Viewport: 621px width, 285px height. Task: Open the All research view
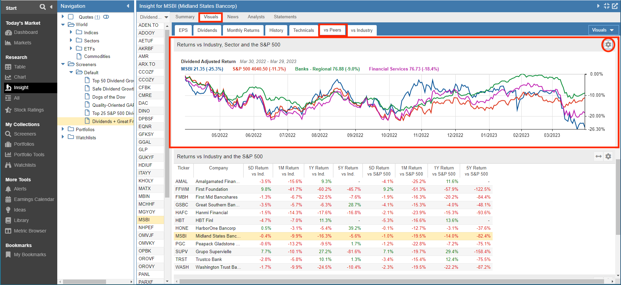(17, 98)
